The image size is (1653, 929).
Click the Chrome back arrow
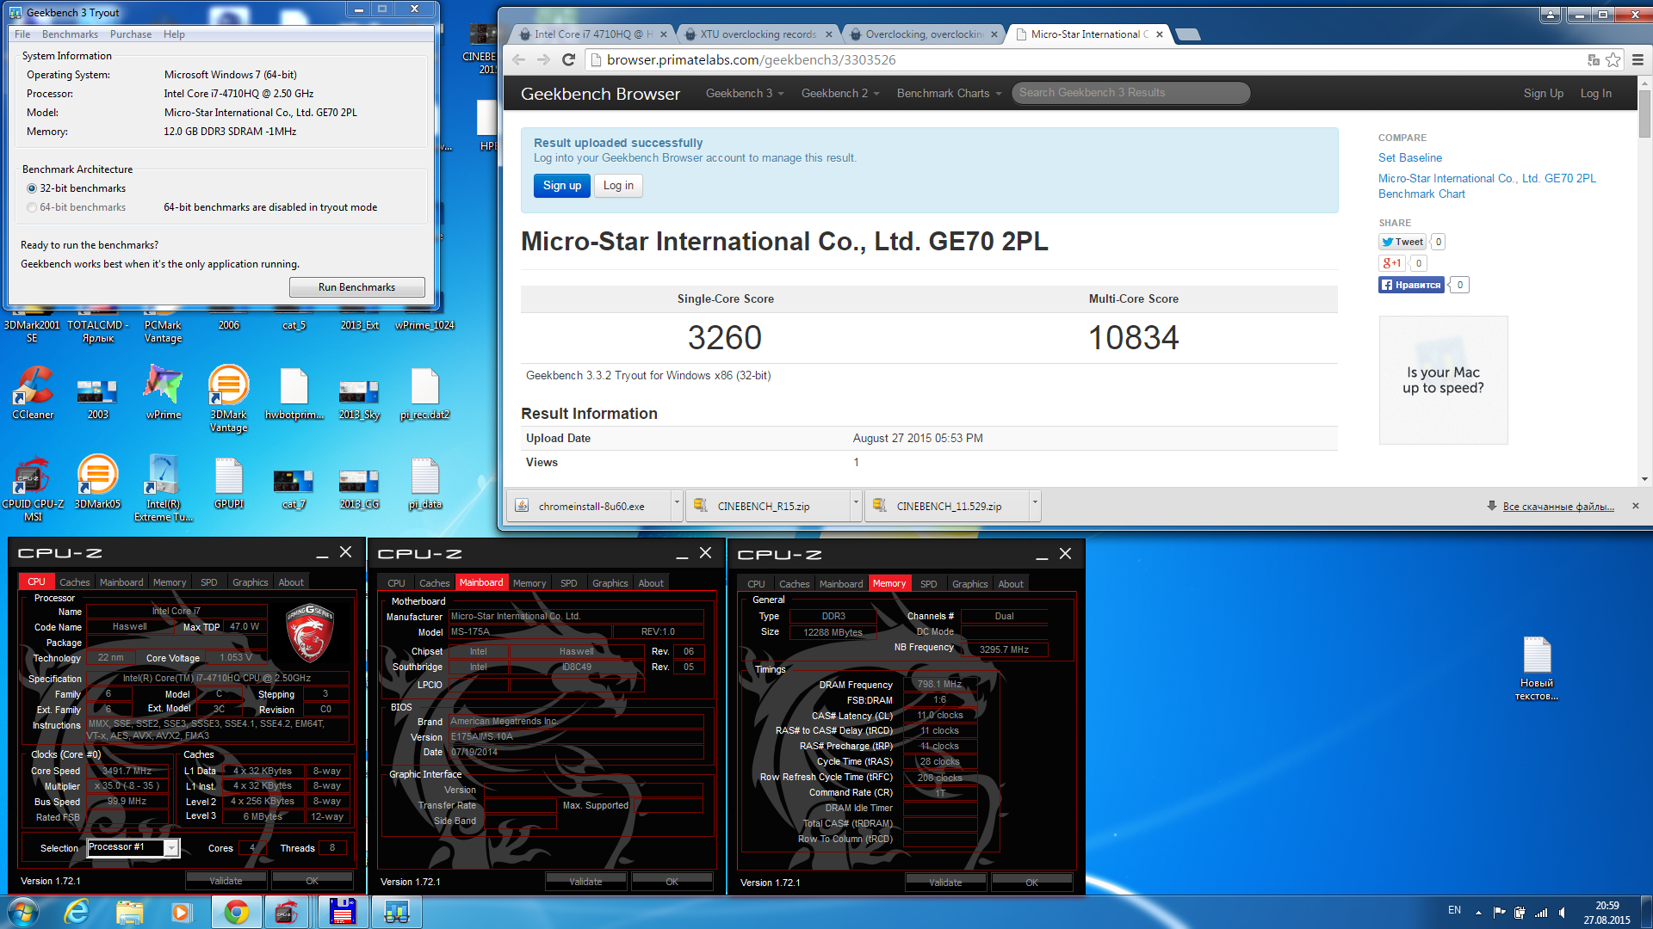pos(518,59)
